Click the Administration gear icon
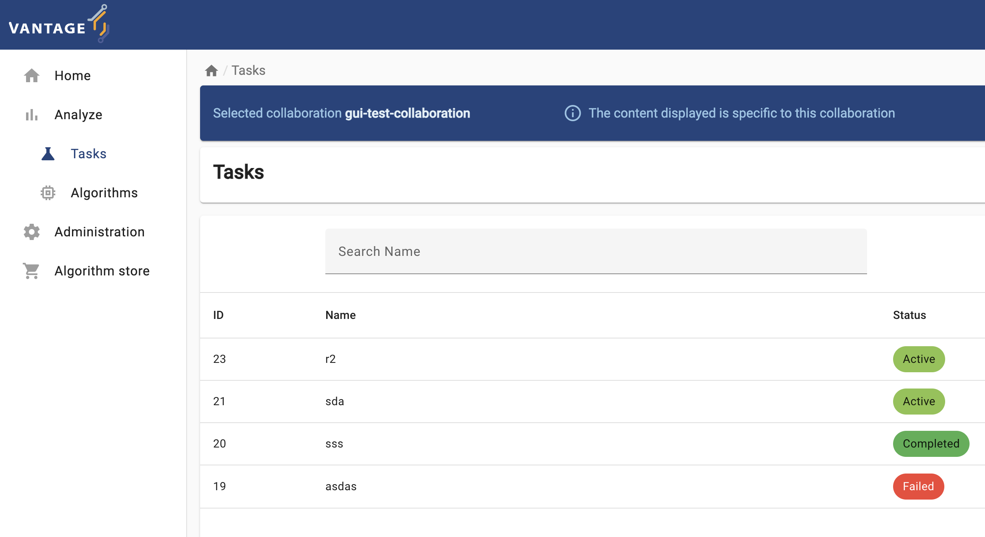 point(32,232)
